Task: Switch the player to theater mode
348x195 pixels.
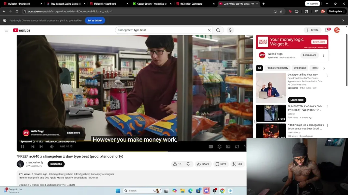Action: pos(228,147)
